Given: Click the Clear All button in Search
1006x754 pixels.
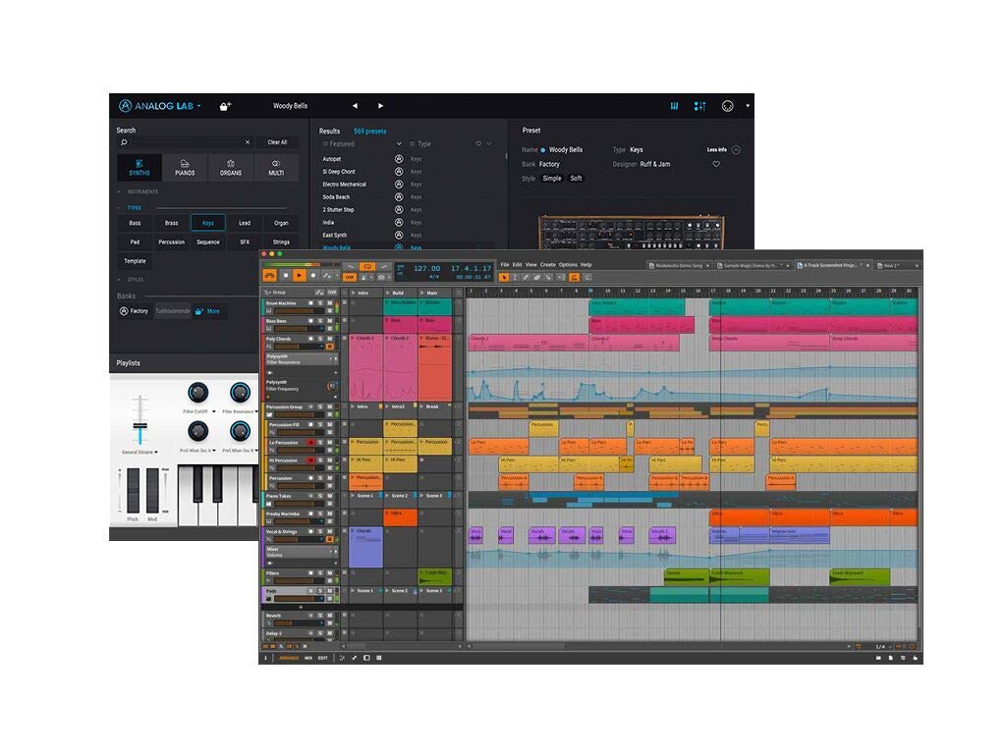Looking at the screenshot, I should click(277, 142).
